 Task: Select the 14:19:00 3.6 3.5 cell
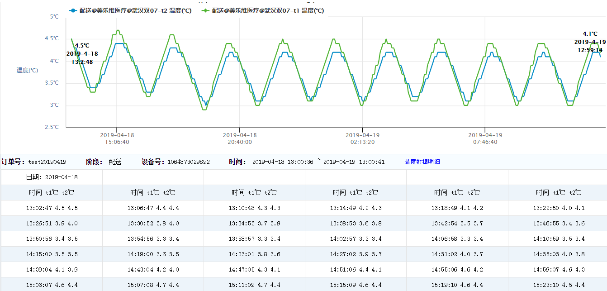coord(153,254)
